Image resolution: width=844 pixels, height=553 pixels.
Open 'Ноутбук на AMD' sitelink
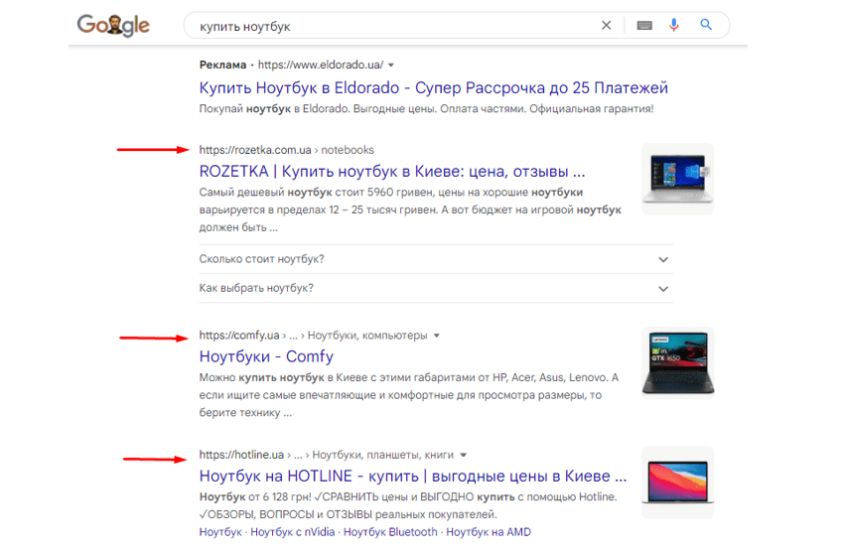click(489, 532)
